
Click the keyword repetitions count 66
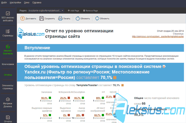tap(143, 104)
